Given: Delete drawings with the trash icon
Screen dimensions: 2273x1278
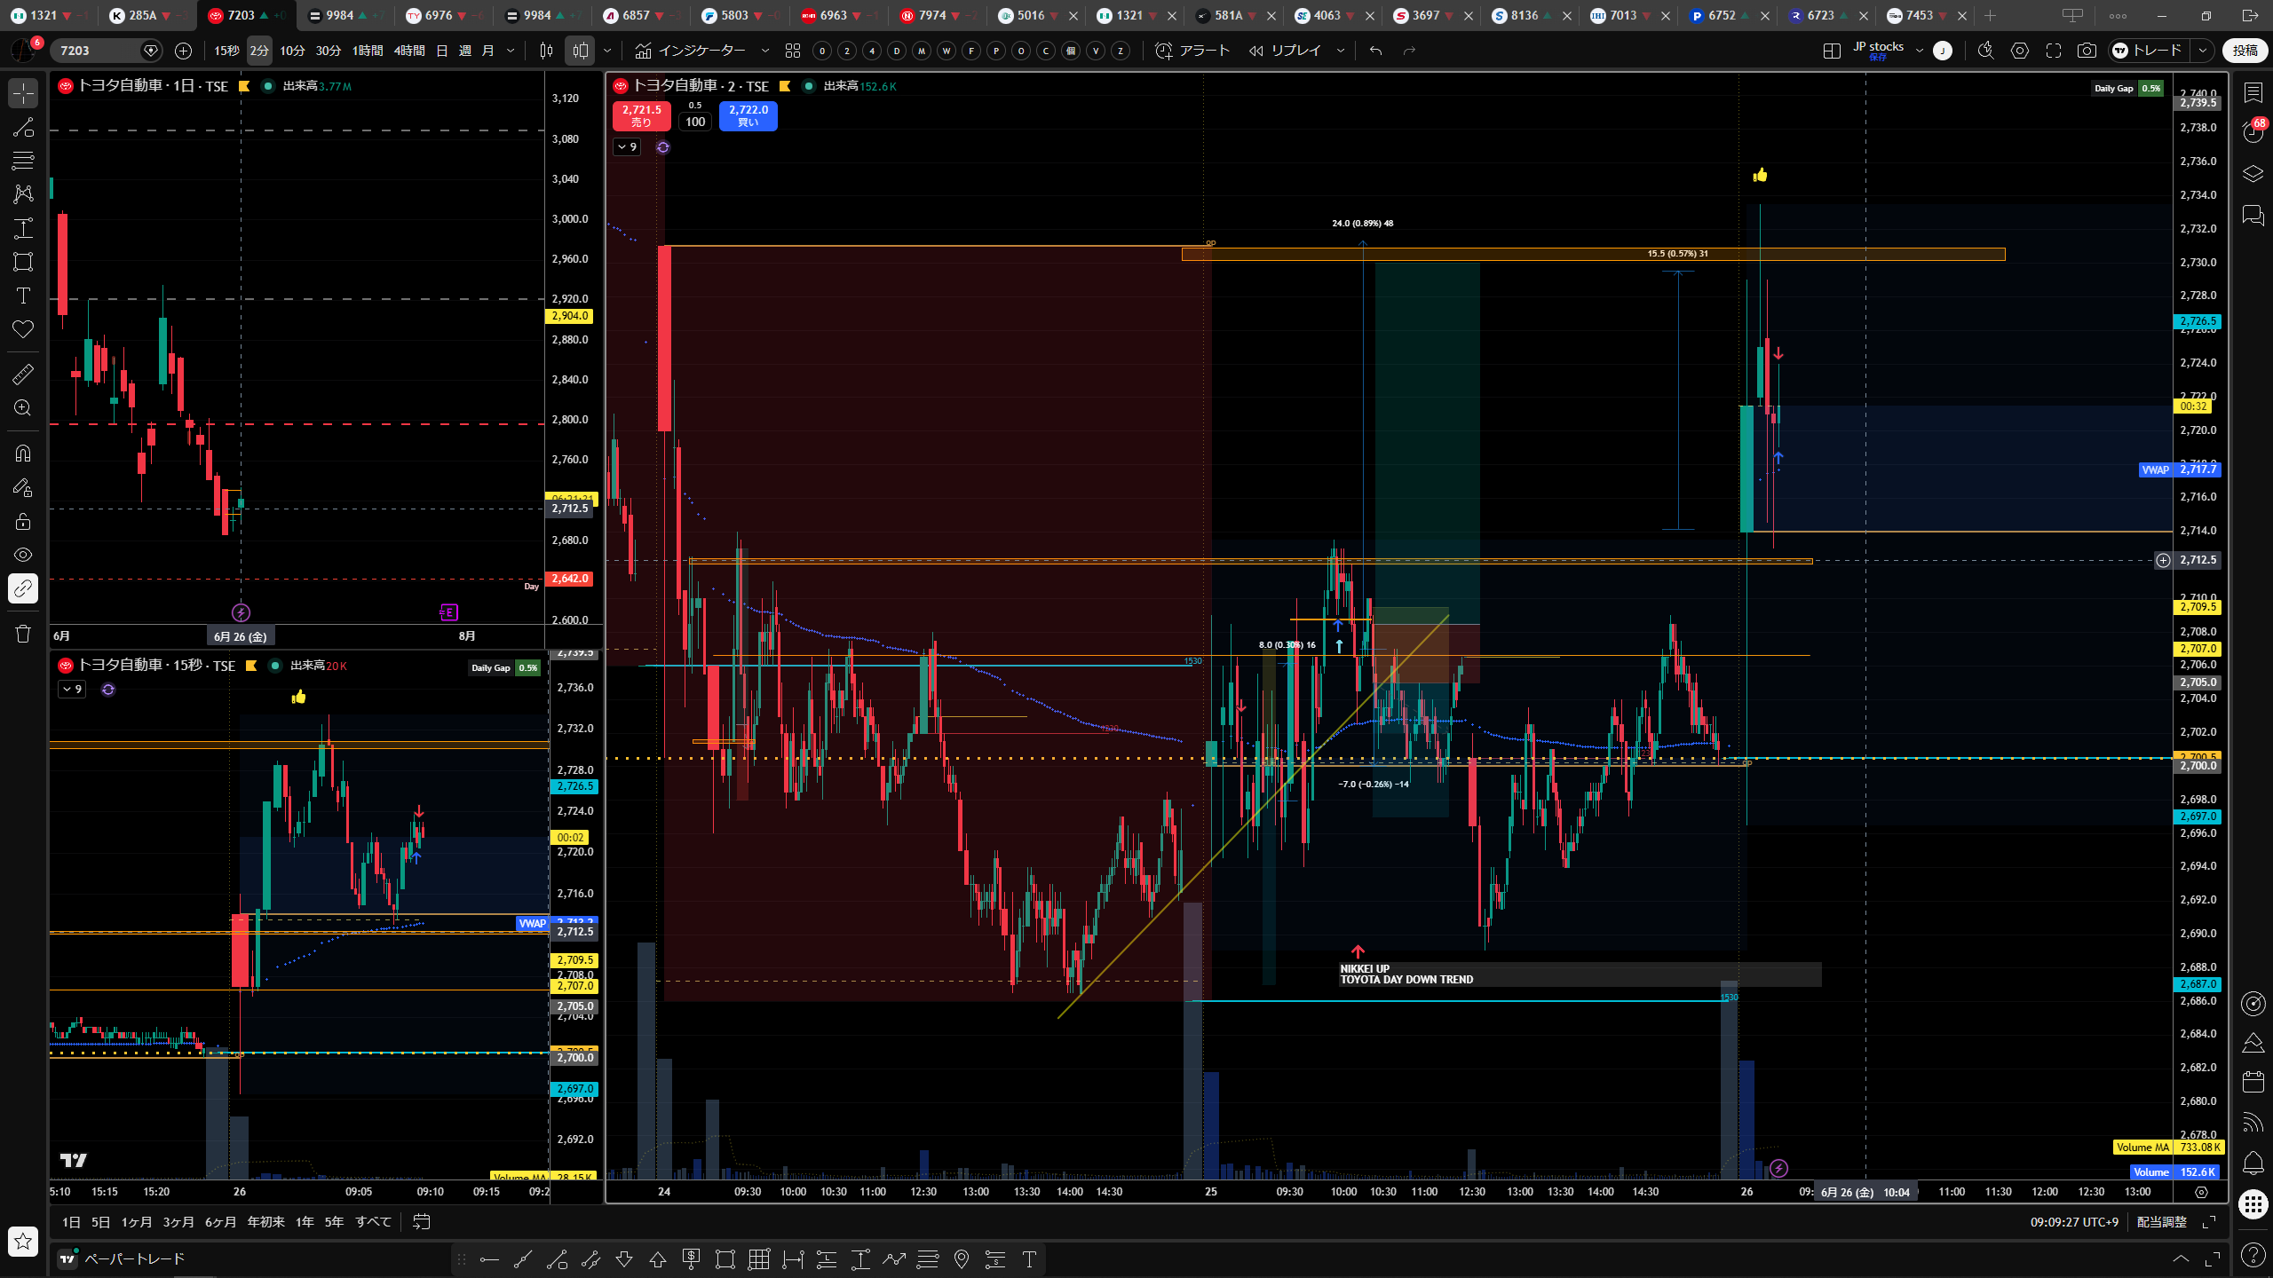Looking at the screenshot, I should (x=23, y=634).
